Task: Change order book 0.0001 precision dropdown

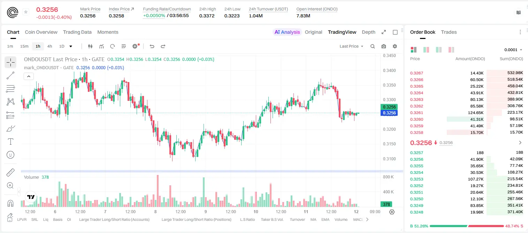Action: 513,50
